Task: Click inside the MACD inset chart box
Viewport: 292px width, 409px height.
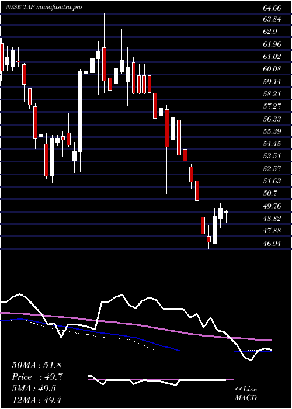Action: pos(161,380)
